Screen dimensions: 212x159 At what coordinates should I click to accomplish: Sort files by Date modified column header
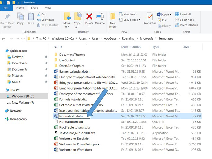click(x=131, y=47)
